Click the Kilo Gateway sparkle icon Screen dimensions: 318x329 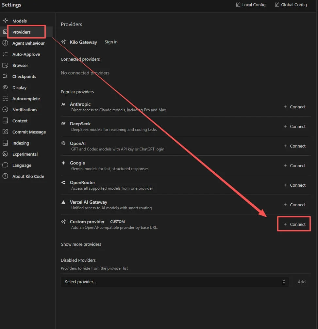[63, 42]
